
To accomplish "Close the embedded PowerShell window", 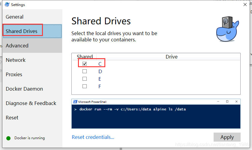I will 236,102.
